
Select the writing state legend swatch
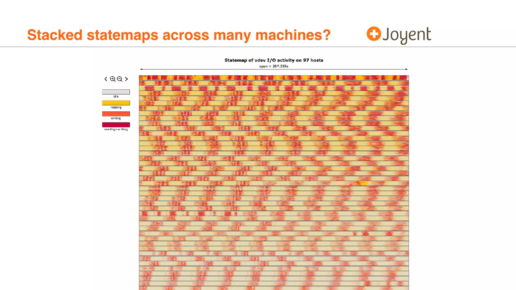click(x=116, y=114)
